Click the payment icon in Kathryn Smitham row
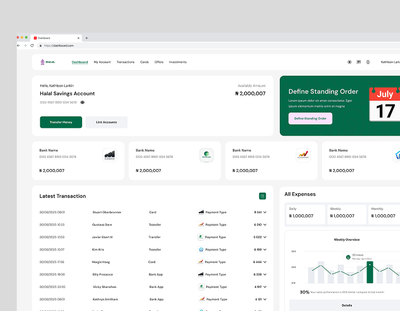 coord(202,299)
